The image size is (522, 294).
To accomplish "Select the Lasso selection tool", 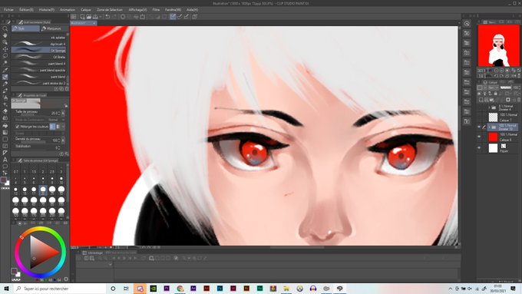I will coord(5,56).
